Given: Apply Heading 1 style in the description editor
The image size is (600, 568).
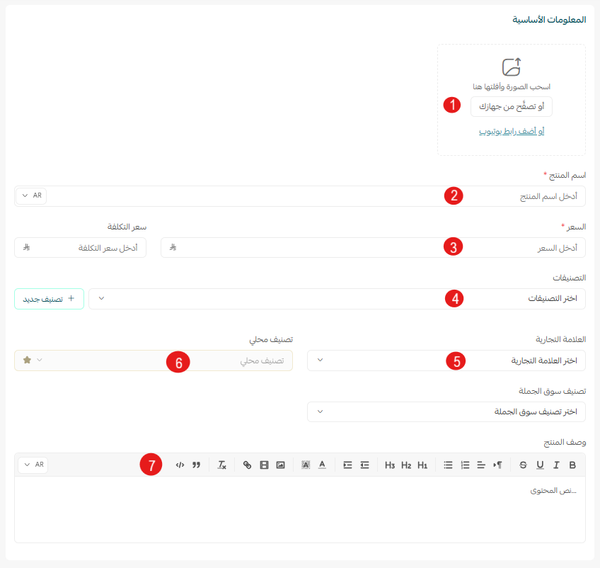Looking at the screenshot, I should 421,465.
